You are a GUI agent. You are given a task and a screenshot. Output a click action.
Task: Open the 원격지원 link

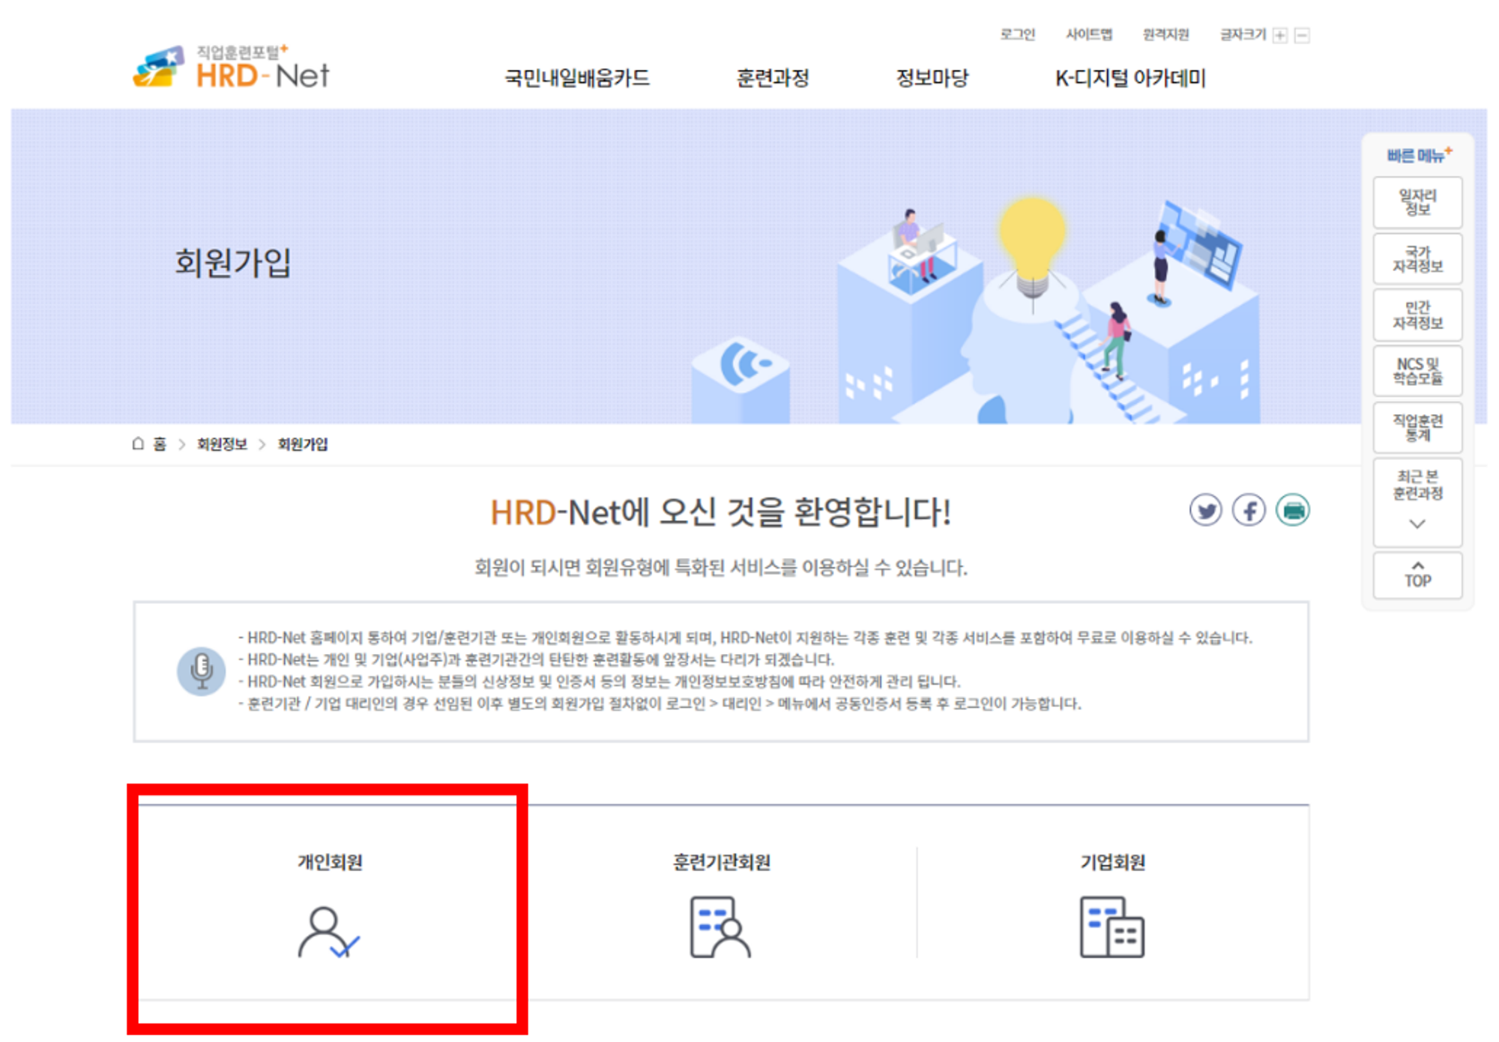pos(1165,34)
